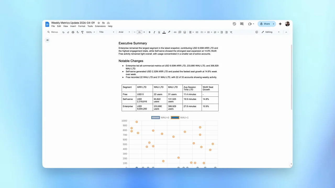
Task: Open the Tools menu
Action: tap(90, 26)
